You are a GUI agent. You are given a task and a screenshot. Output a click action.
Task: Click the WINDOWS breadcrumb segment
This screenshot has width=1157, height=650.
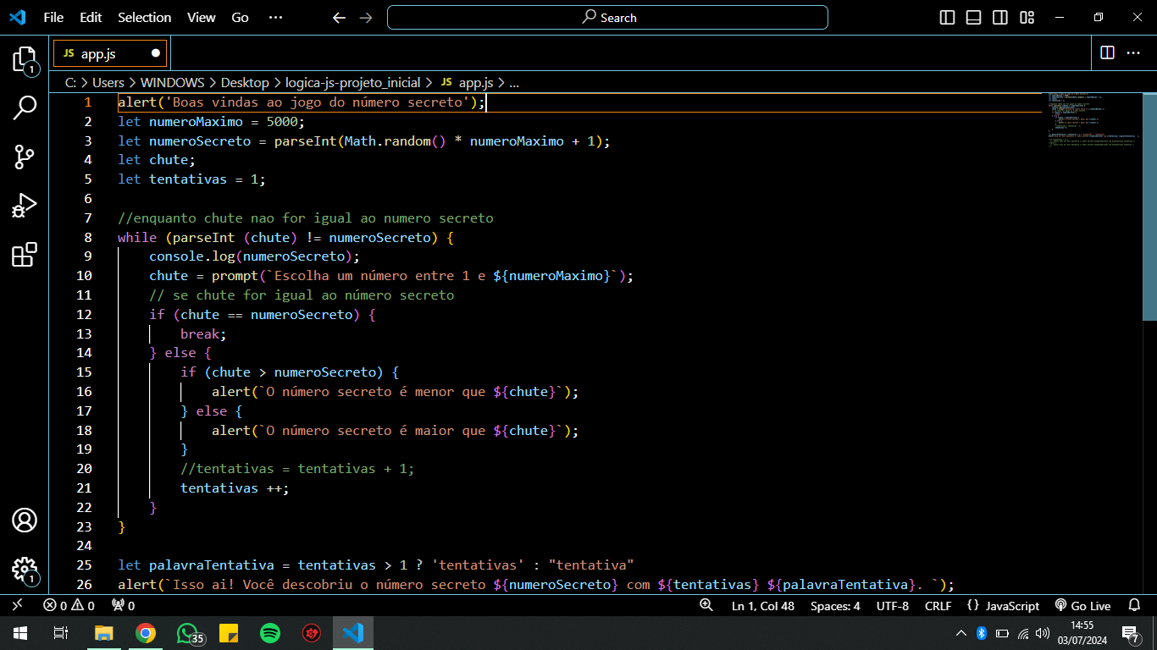tap(173, 83)
